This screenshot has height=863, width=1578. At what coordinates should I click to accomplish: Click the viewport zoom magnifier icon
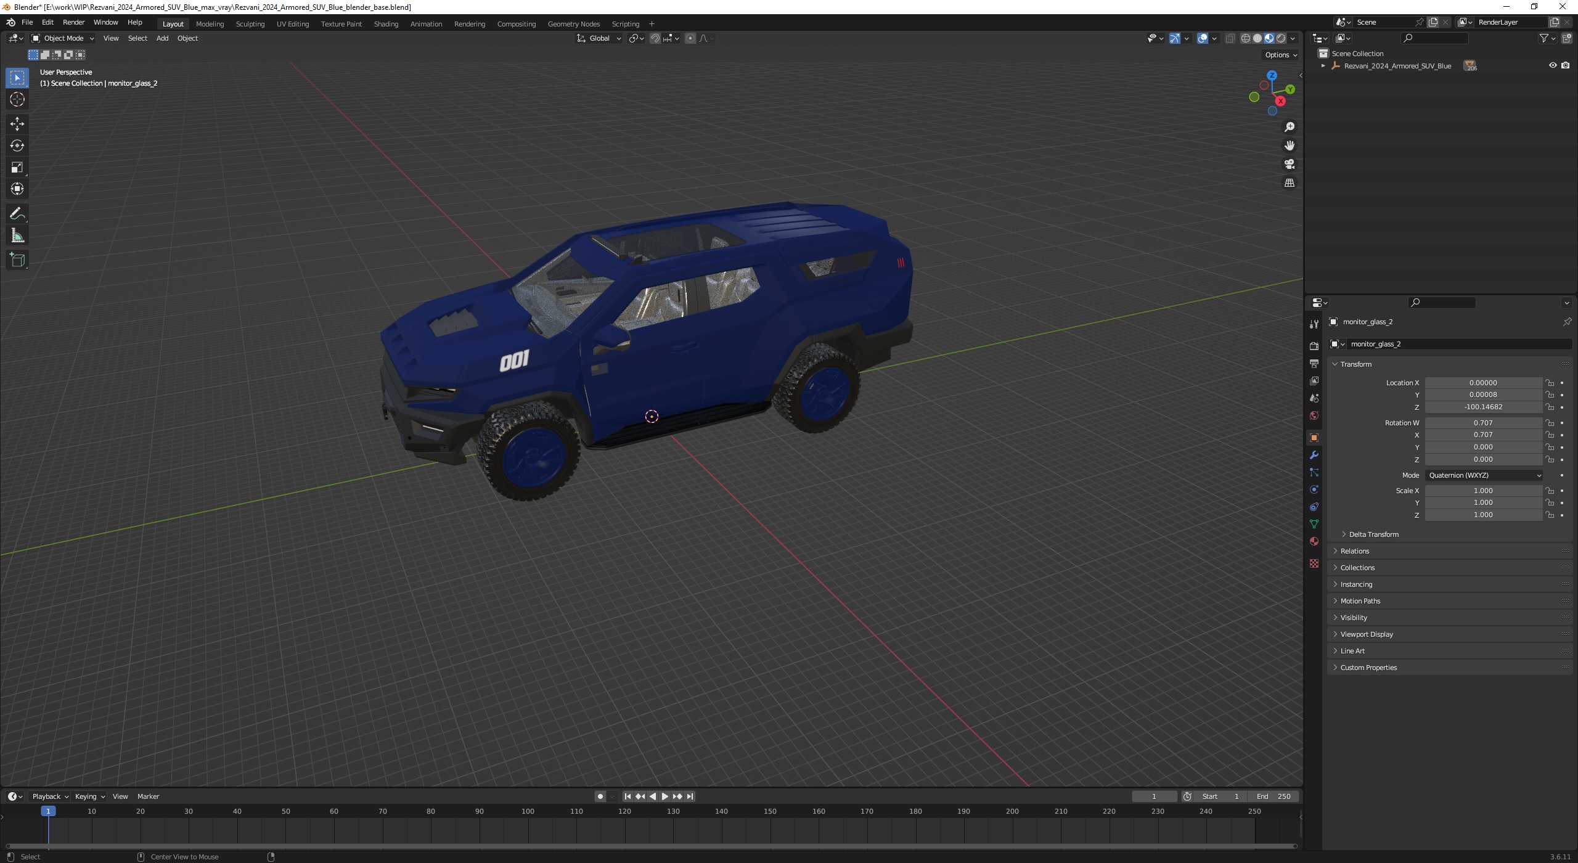pyautogui.click(x=1289, y=127)
